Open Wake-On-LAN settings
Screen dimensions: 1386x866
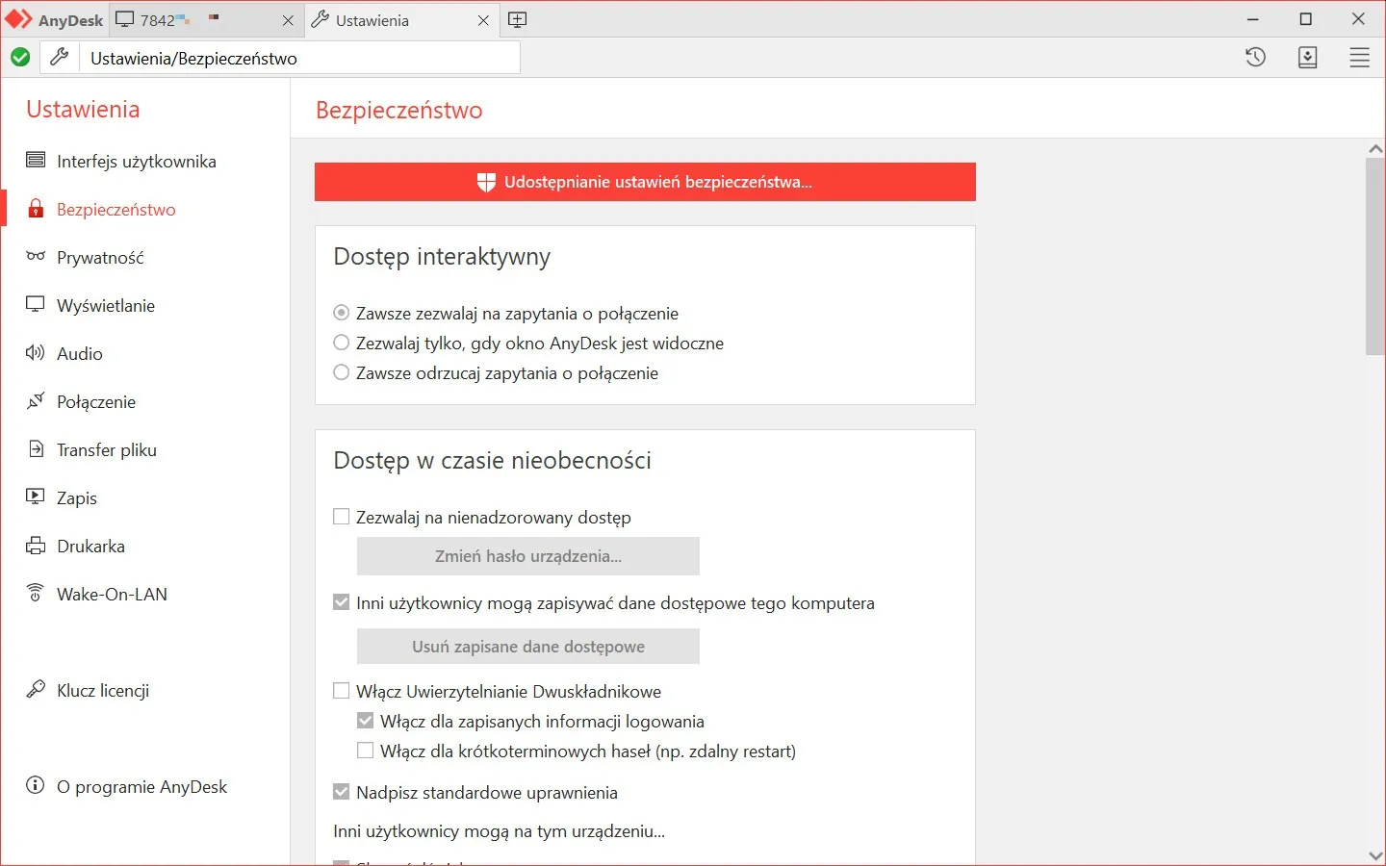[x=112, y=595]
